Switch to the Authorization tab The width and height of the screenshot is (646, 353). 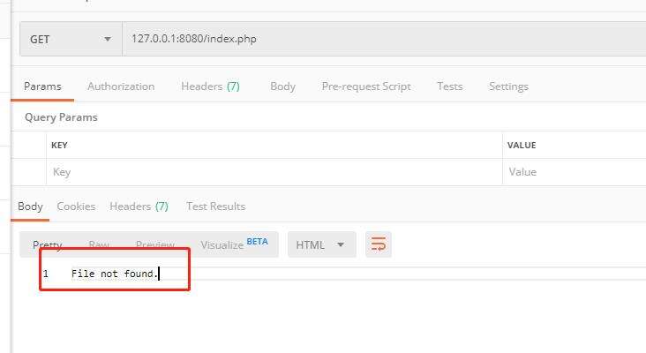click(121, 86)
